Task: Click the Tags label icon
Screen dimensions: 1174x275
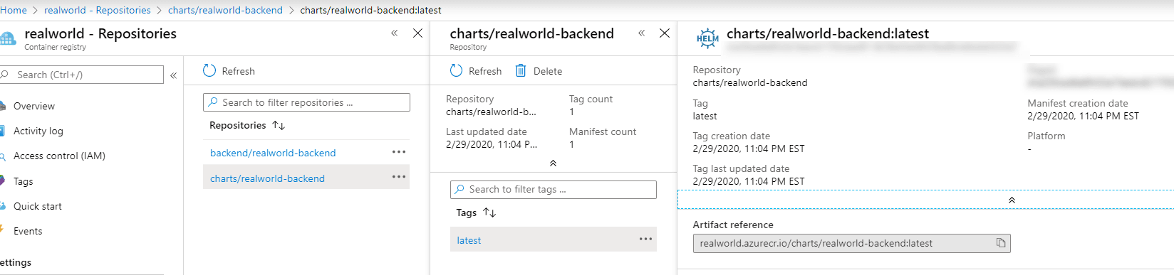Action: pyautogui.click(x=3, y=180)
